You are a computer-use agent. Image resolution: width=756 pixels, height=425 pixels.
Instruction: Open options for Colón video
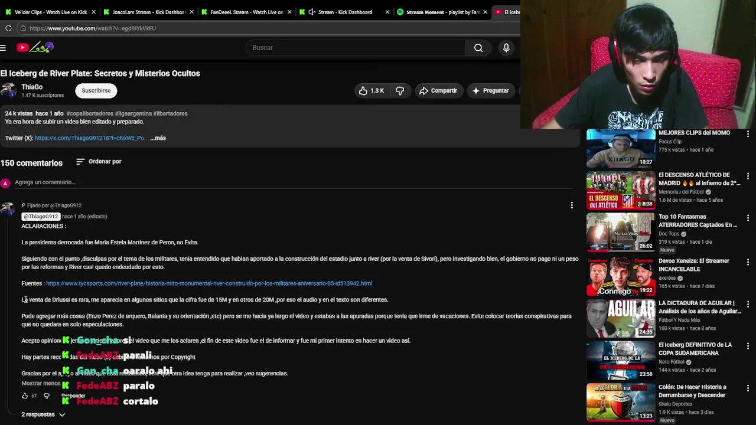tap(748, 388)
